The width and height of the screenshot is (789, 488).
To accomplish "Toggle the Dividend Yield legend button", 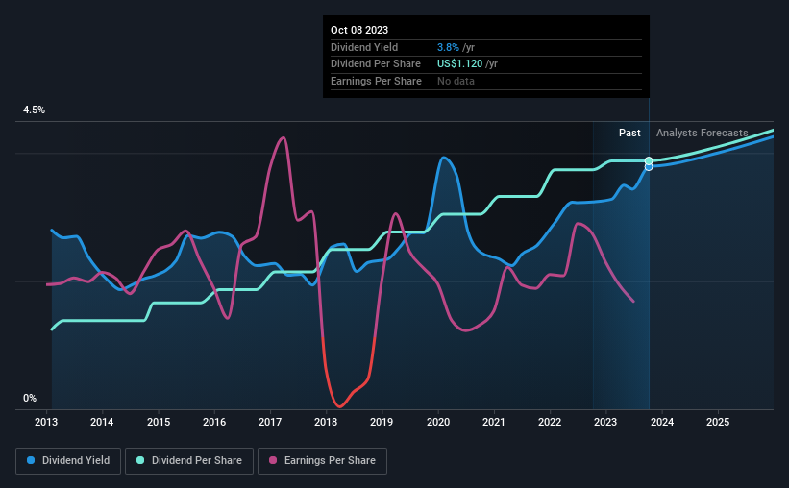I will click(x=68, y=461).
